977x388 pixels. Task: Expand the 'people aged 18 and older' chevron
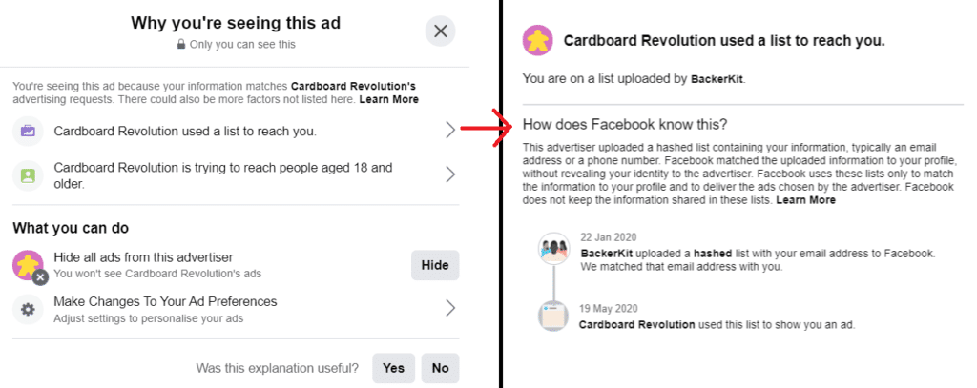point(450,174)
